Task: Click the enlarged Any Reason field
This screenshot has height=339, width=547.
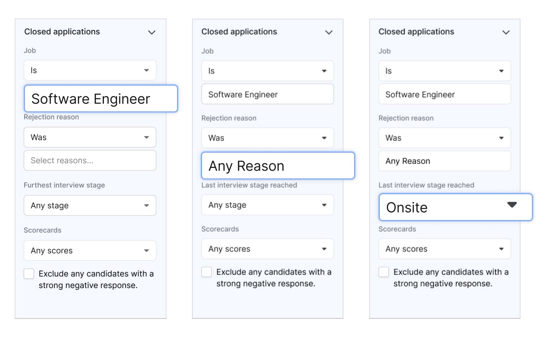Action: point(278,166)
